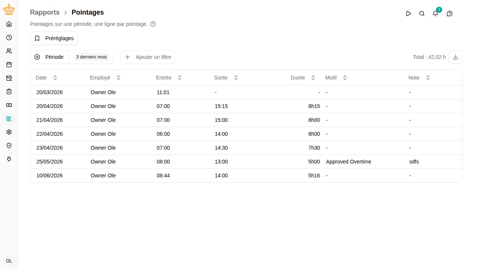Click the 'sdfs' note cell
Viewport: 480px width, 270px height.
414,162
